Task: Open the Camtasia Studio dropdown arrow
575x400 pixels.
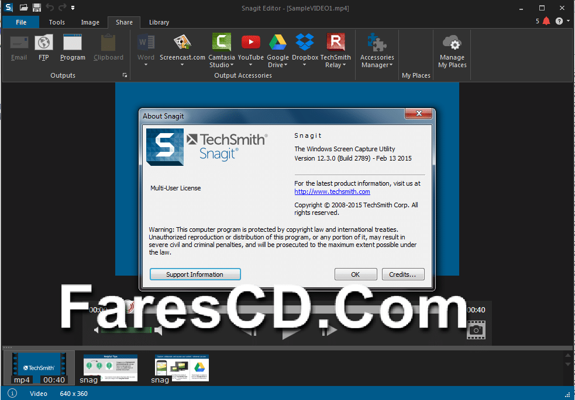Action: pyautogui.click(x=232, y=65)
